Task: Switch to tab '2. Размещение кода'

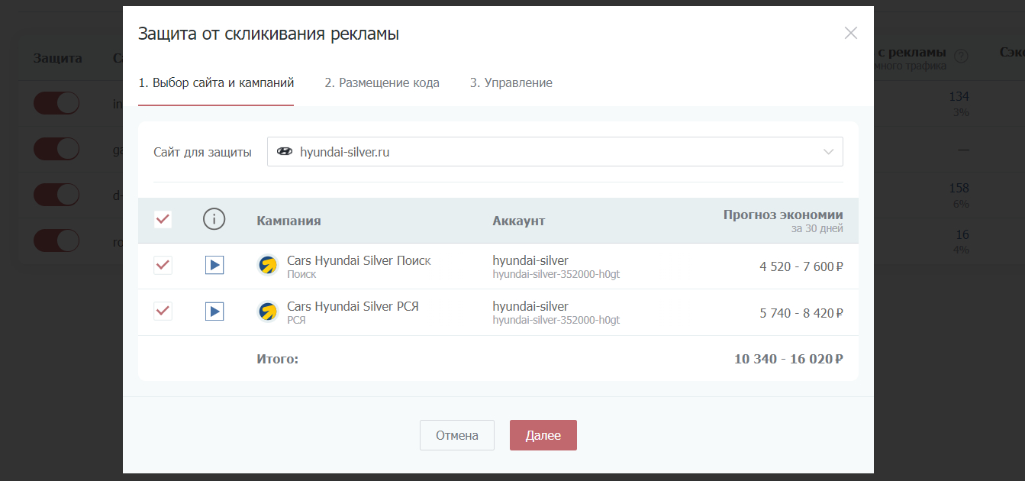Action: [382, 82]
